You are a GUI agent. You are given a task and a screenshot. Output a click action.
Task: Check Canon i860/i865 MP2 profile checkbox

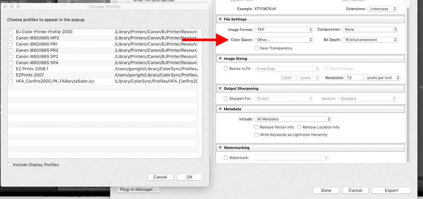coord(11,38)
